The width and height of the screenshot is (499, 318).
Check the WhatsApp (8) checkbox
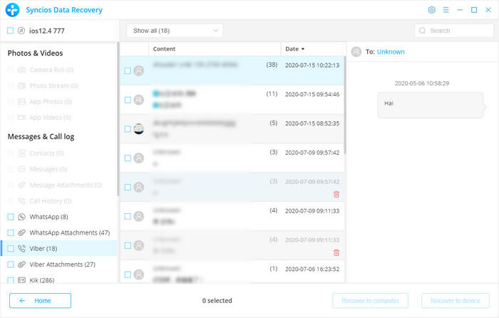11,217
